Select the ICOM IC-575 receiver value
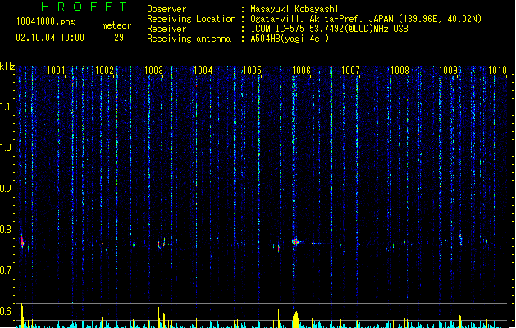 coord(329,29)
